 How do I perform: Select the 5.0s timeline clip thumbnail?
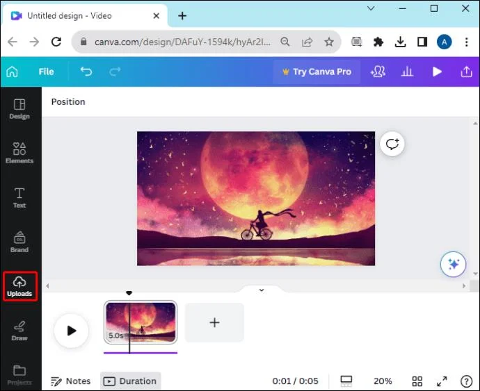[x=141, y=322]
